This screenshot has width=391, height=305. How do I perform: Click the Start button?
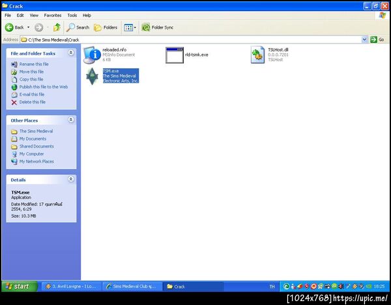[x=20, y=286]
